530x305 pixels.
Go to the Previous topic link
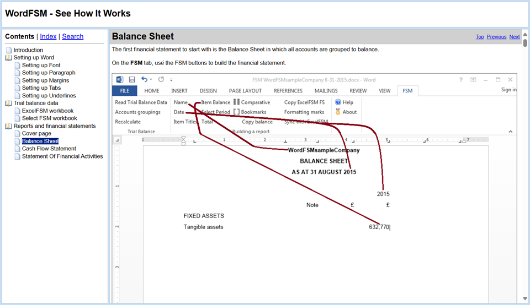(496, 37)
